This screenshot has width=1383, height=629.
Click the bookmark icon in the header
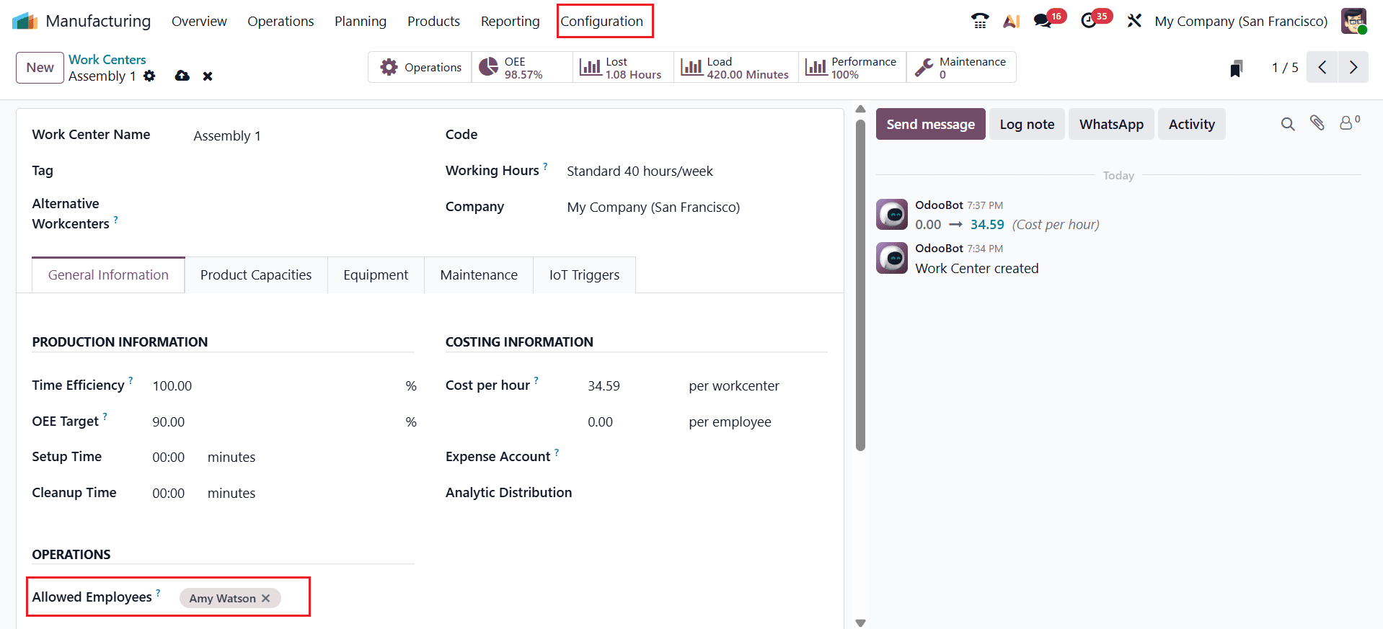point(1236,68)
